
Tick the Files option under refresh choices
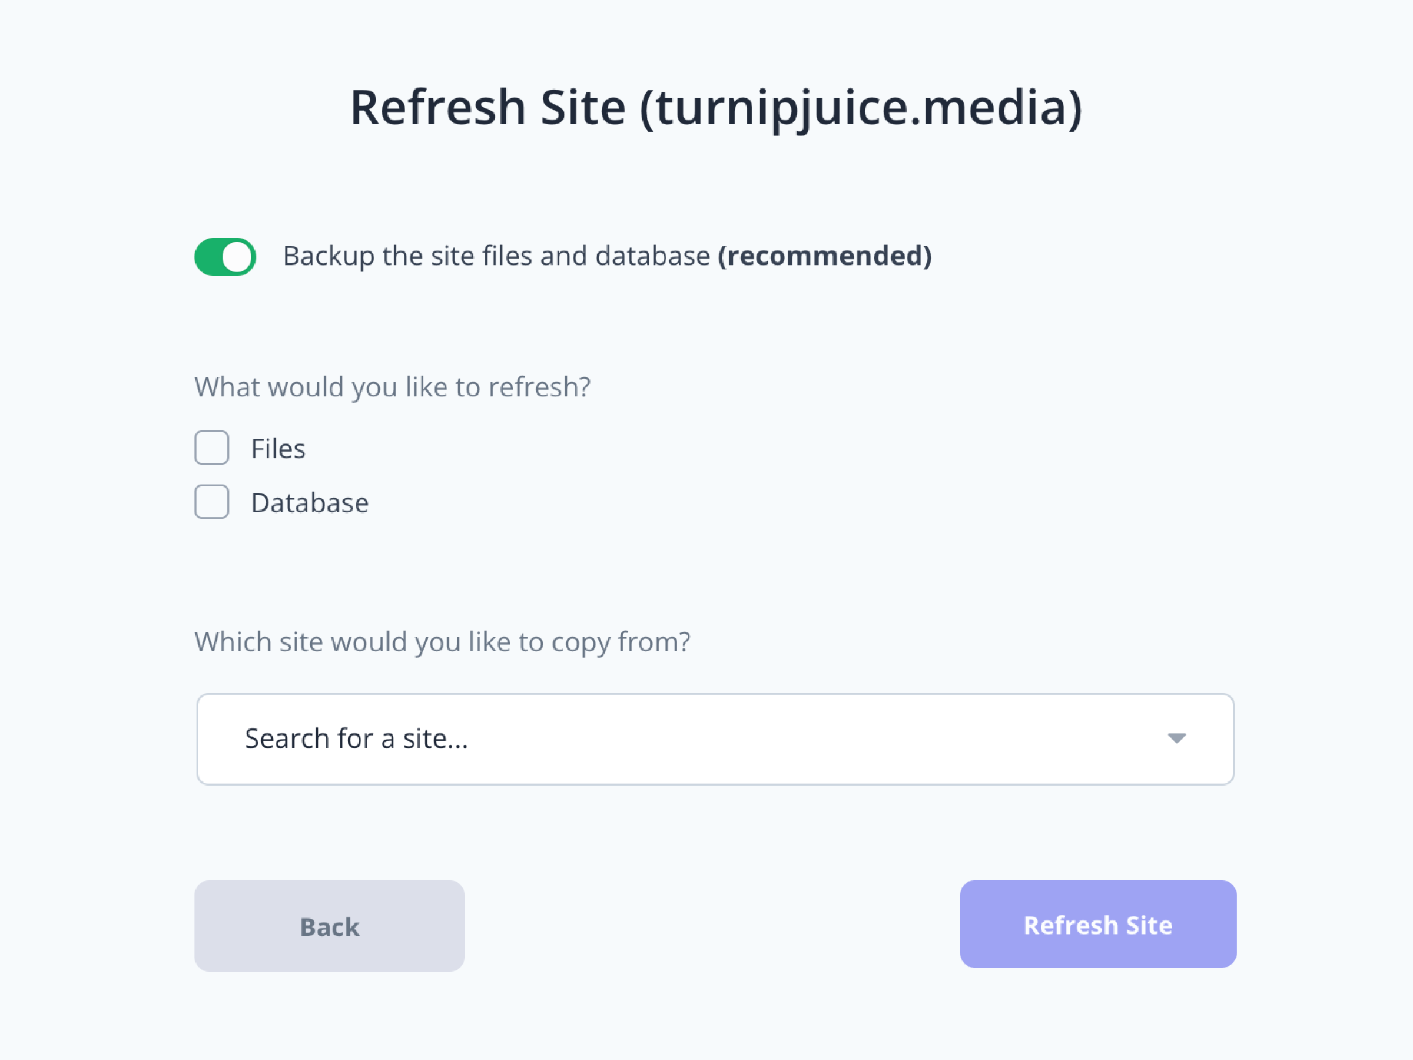[x=211, y=448]
